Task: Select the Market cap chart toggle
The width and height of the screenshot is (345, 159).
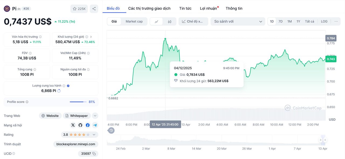Action: point(134,22)
